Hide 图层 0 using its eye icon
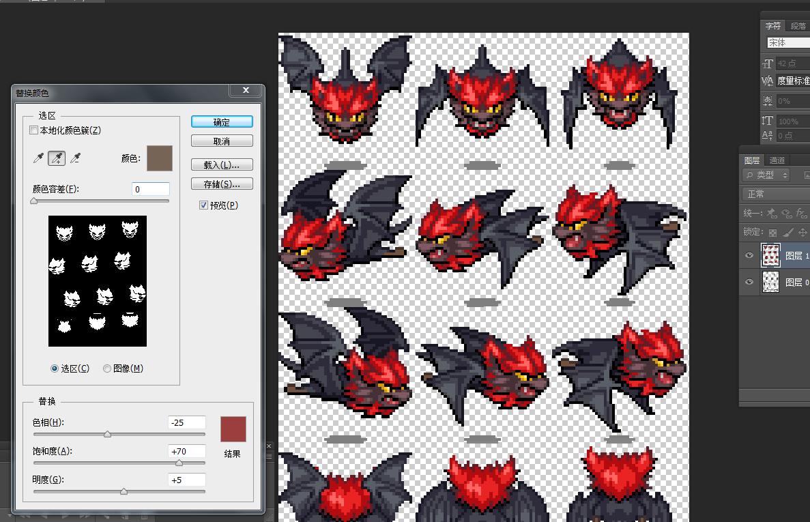This screenshot has height=522, width=810. [x=749, y=282]
